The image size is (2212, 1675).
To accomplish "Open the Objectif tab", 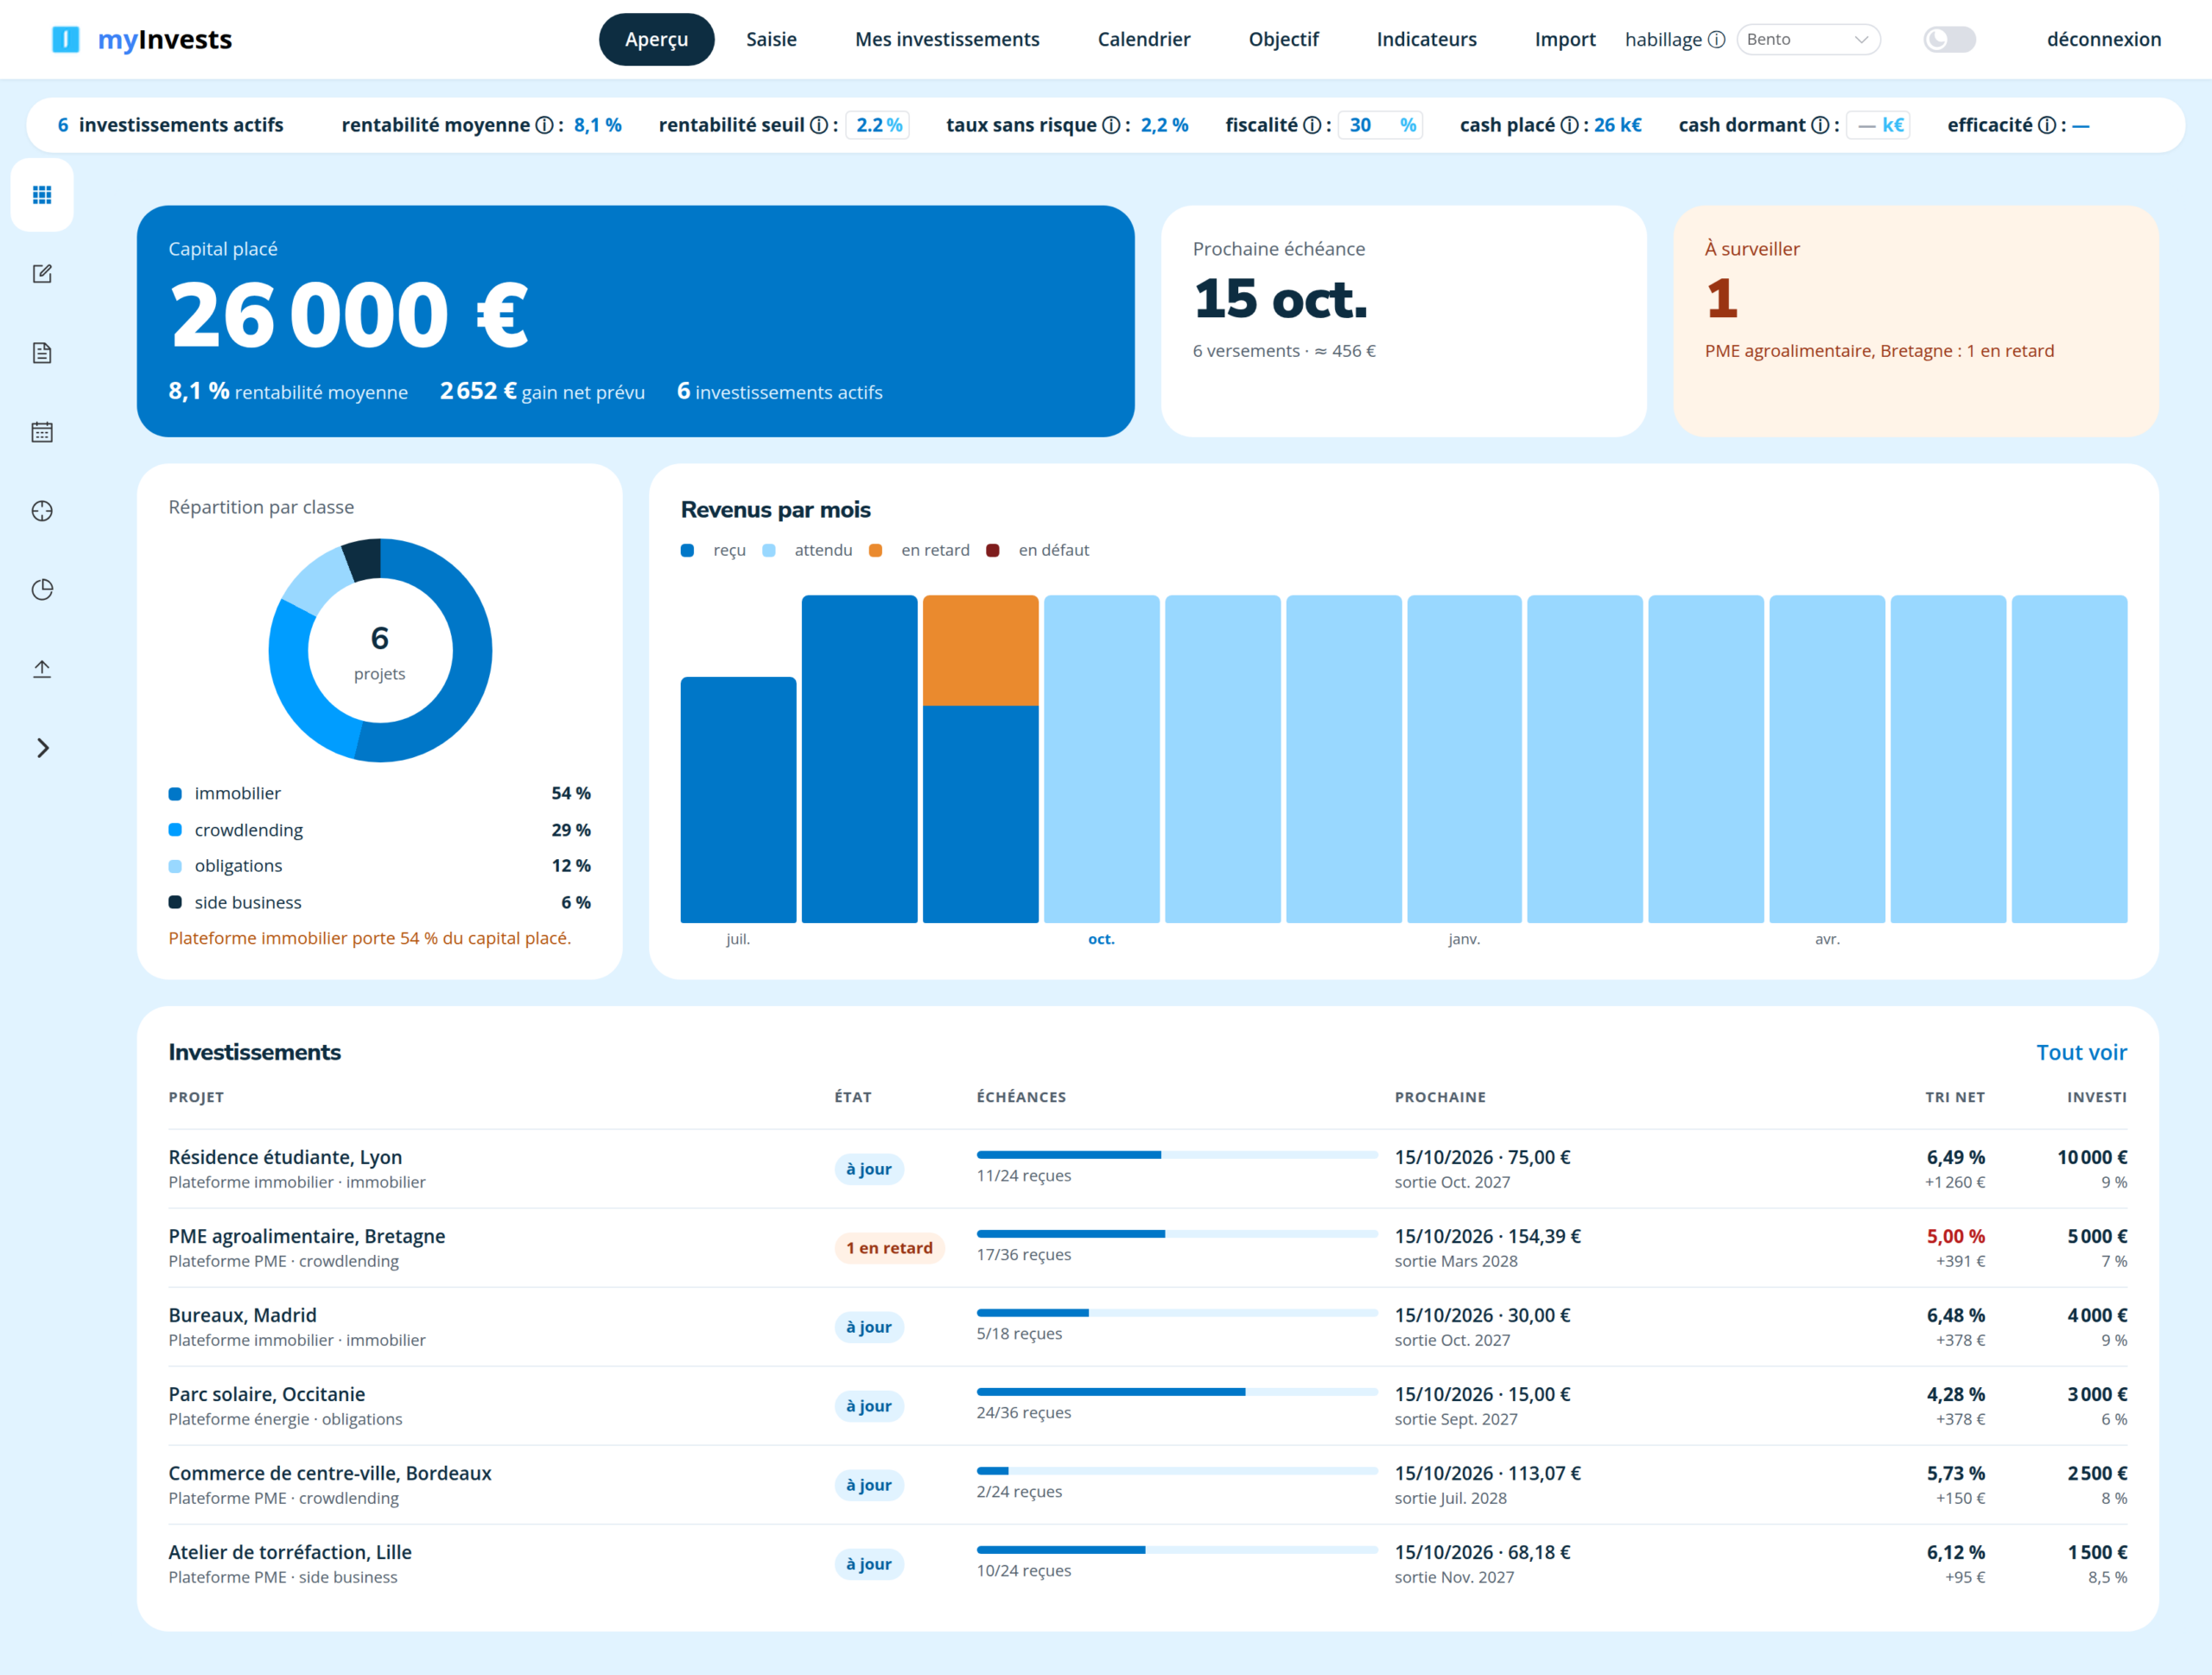I will pyautogui.click(x=1283, y=39).
